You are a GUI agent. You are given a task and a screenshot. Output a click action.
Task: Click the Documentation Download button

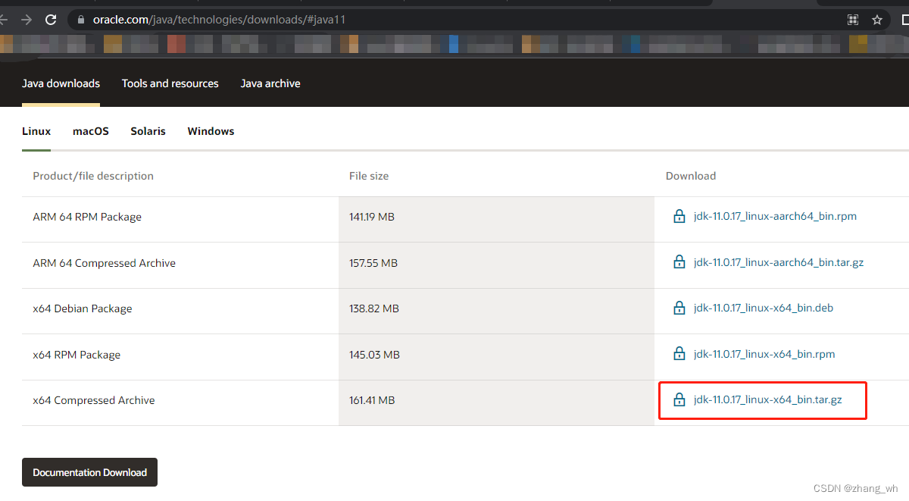coord(89,472)
